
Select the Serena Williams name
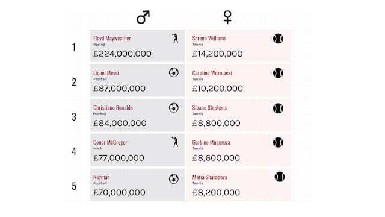tap(209, 39)
